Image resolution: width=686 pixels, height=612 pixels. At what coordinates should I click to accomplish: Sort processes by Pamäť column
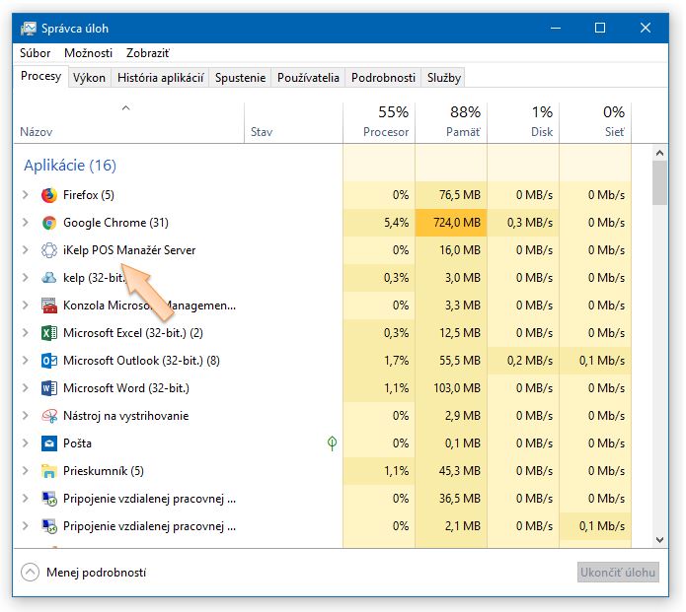(x=451, y=121)
